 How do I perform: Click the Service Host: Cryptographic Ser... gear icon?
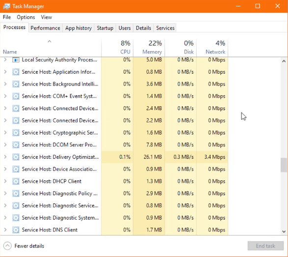coord(16,133)
